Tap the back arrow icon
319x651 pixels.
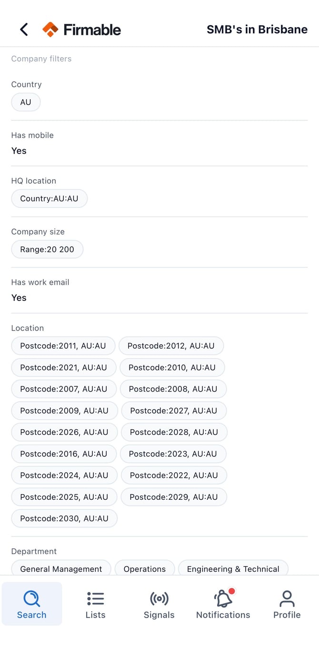point(24,30)
